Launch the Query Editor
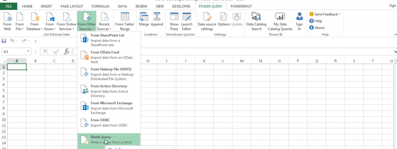This screenshot has width=397, height=149. (x=186, y=21)
